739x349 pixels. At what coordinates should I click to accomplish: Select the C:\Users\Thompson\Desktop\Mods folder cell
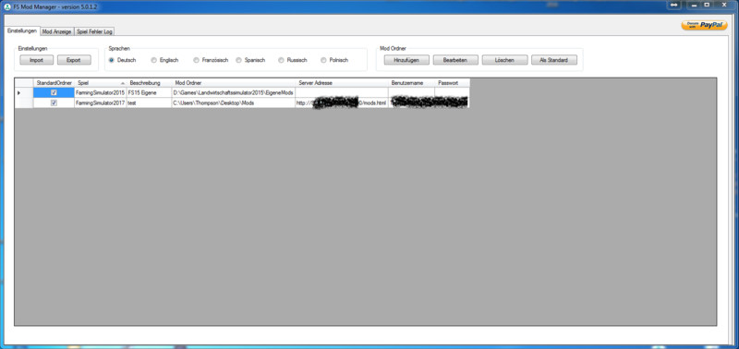pyautogui.click(x=234, y=102)
